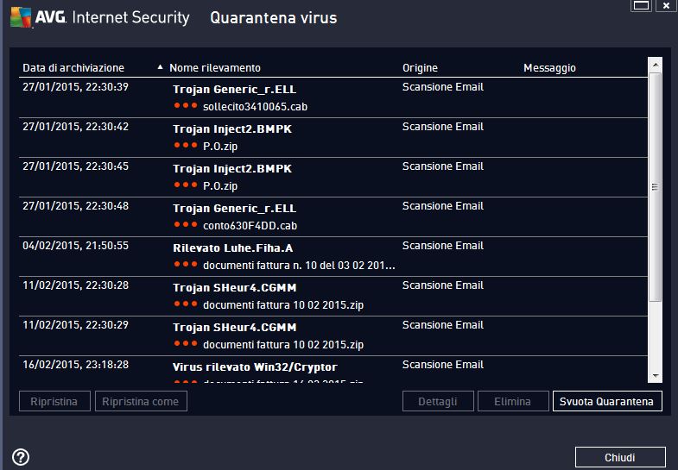This screenshot has width=678, height=470.
Task: Click date 27/01/2015, 22:30:48
Action: (75, 206)
